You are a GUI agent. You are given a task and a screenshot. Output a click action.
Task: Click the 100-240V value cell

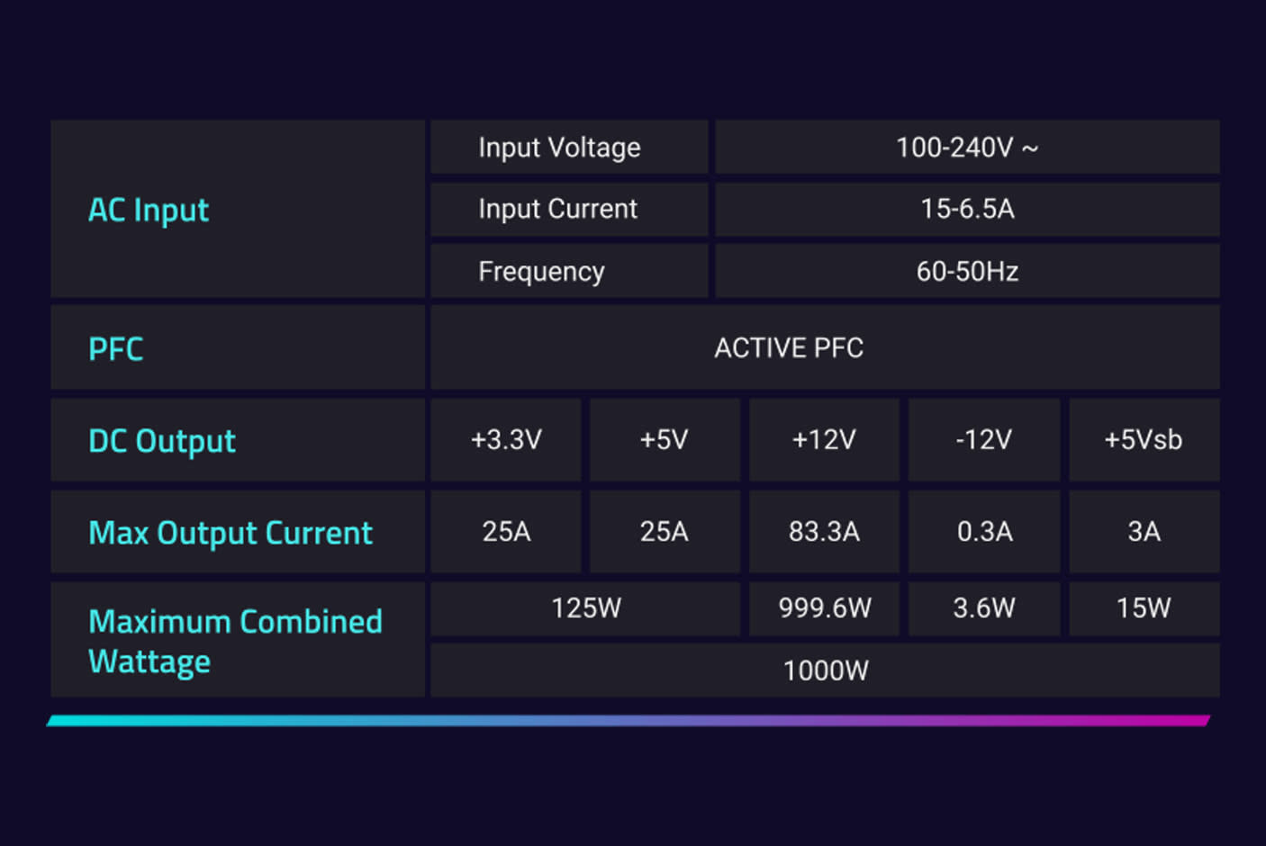[x=966, y=148]
